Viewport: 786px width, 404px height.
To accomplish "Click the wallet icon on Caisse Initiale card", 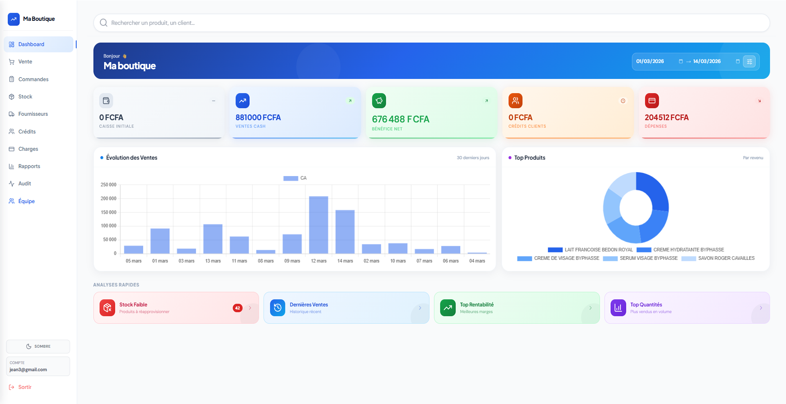I will click(x=106, y=101).
